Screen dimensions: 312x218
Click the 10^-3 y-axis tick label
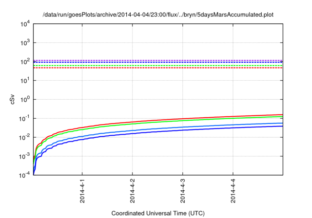coord(24,156)
